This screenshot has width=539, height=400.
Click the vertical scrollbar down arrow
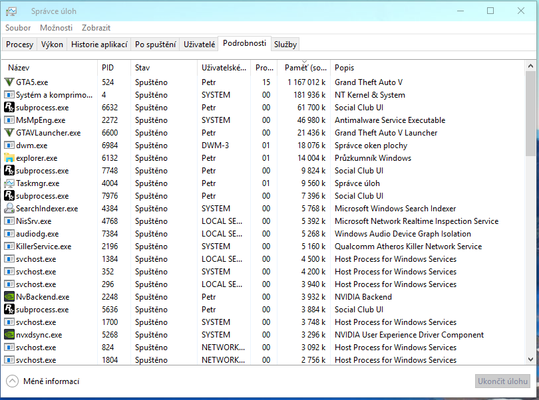[x=530, y=359]
